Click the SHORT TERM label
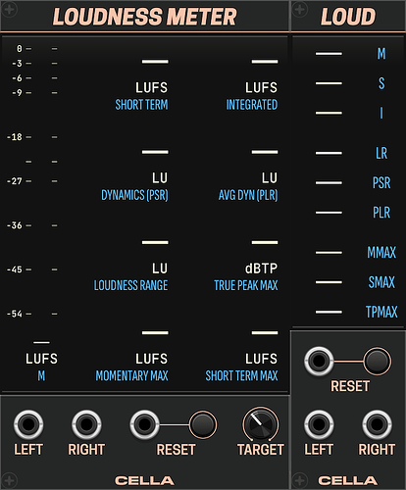Image resolution: width=406 pixels, height=490 pixels. tap(141, 105)
